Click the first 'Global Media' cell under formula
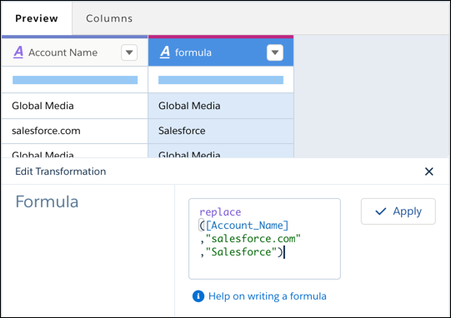 tap(221, 106)
